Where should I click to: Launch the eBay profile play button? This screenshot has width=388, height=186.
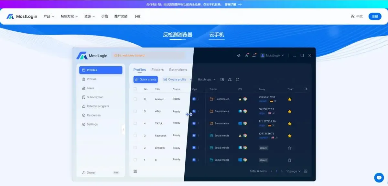[x=194, y=111]
